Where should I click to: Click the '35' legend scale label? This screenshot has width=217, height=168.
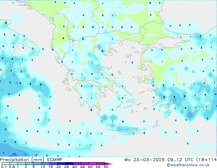82,167
